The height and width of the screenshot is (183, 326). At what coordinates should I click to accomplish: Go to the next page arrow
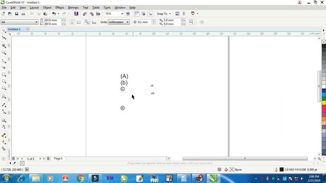(40, 159)
